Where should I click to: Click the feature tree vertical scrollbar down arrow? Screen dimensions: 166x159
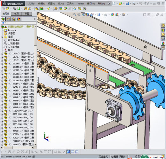pos(35,145)
